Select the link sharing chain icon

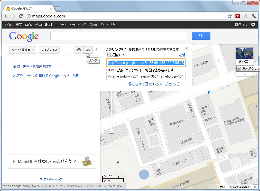click(88, 50)
